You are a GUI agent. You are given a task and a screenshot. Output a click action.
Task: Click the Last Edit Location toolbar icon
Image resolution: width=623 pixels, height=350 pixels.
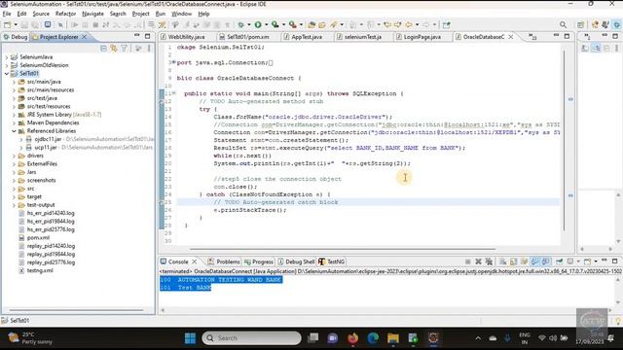coord(387,24)
